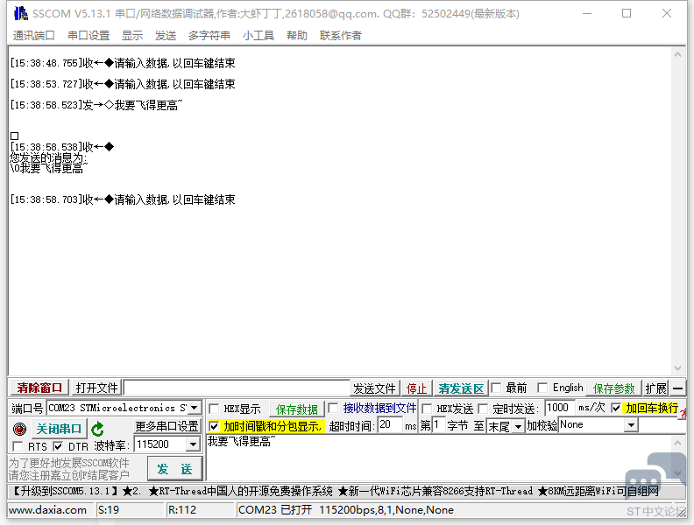Click the 清发送区 button

461,388
